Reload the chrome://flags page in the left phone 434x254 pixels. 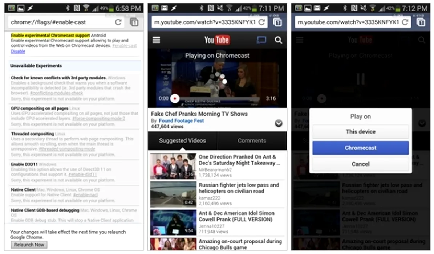click(118, 22)
